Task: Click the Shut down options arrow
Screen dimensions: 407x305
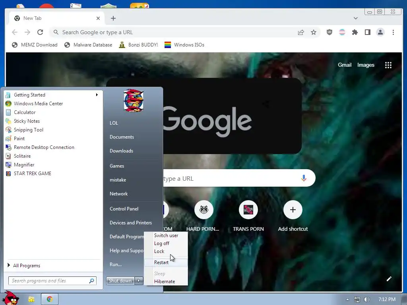Action: (x=139, y=281)
